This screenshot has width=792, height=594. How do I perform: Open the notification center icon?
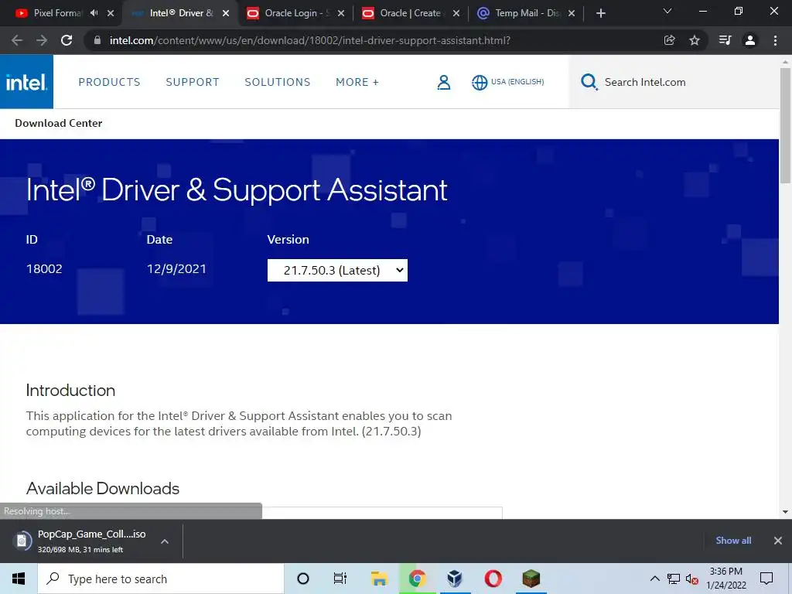(x=766, y=579)
